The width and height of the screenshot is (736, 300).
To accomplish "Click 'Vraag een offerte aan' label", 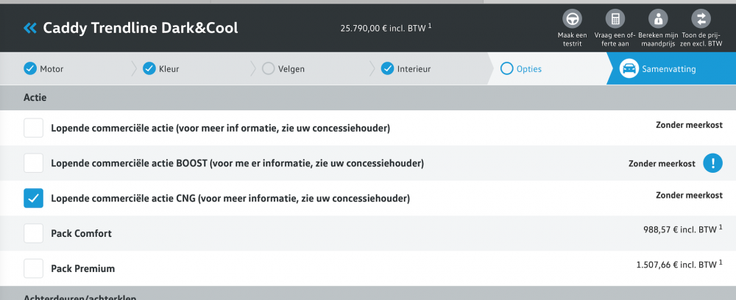I will point(615,40).
